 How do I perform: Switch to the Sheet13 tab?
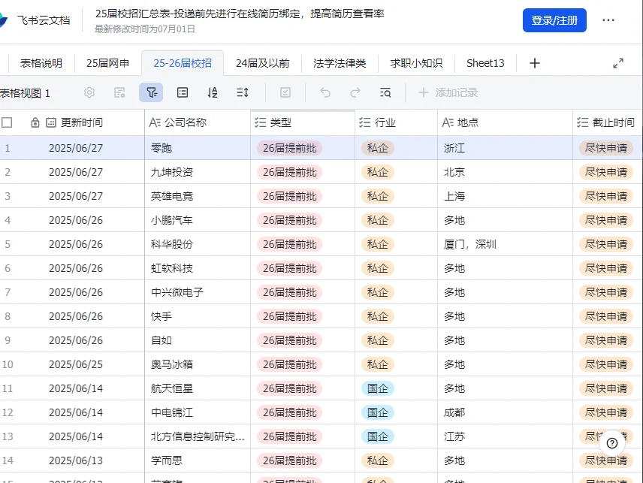(485, 63)
